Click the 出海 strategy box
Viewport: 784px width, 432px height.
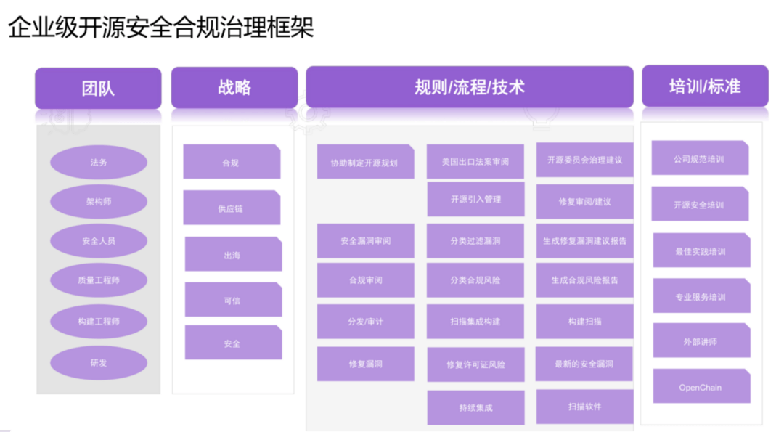point(233,254)
